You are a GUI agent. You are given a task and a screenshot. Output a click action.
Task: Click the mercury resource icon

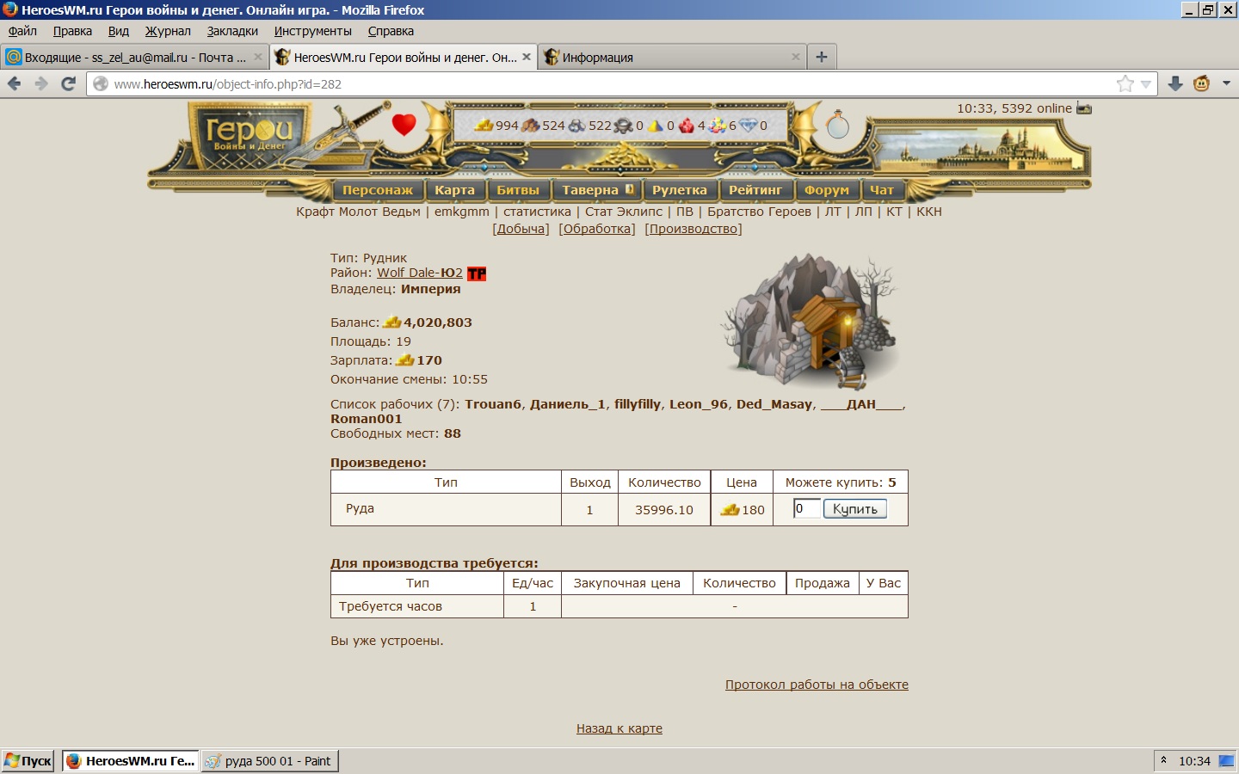624,126
